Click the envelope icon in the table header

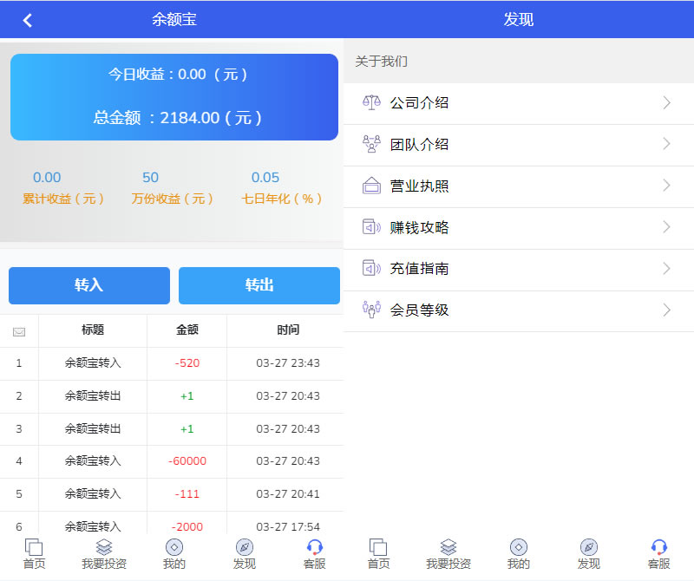[x=19, y=332]
